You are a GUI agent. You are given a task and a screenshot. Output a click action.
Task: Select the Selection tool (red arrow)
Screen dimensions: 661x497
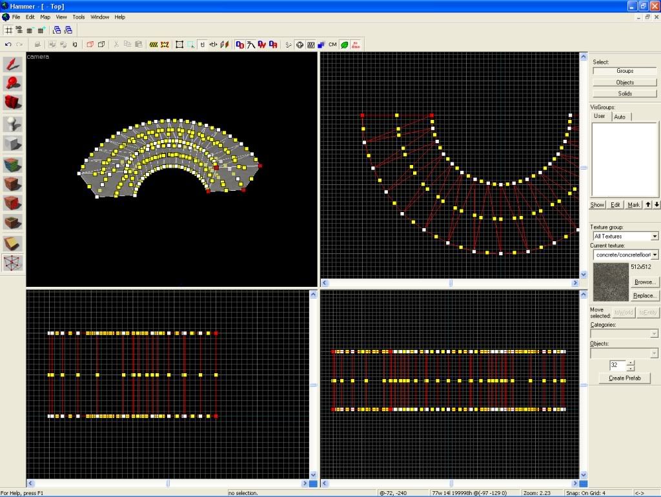(x=13, y=64)
